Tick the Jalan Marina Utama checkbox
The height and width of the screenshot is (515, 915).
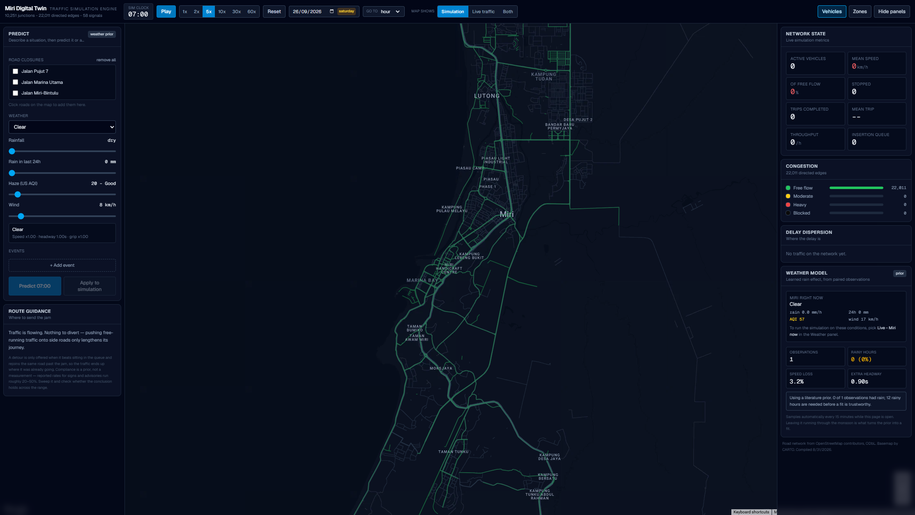(16, 82)
